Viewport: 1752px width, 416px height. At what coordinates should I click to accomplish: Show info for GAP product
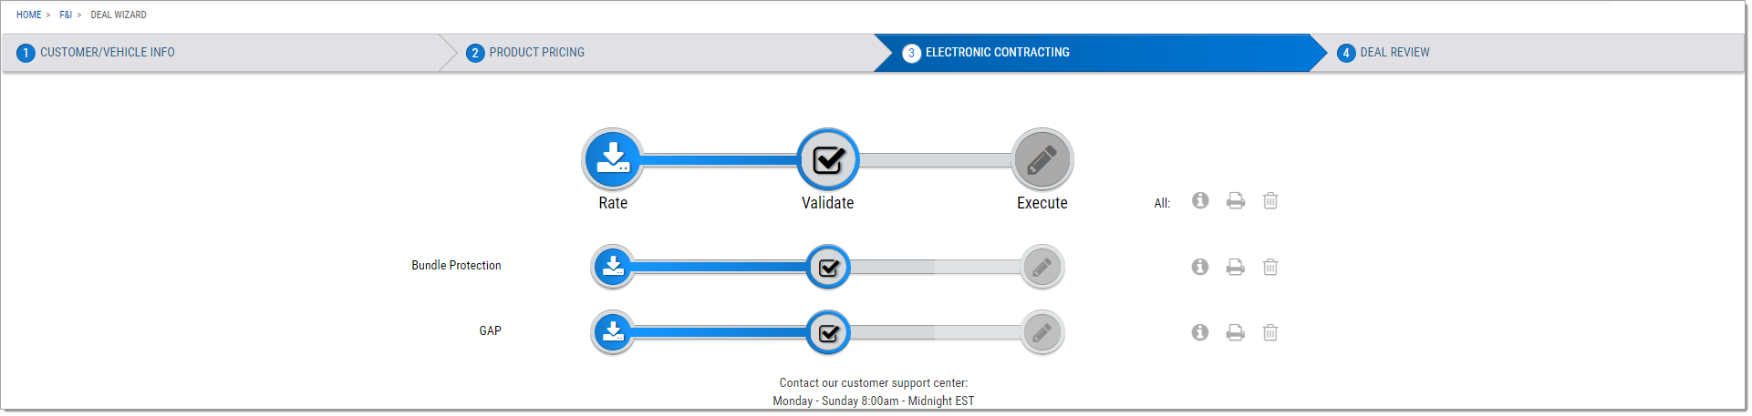[1200, 332]
